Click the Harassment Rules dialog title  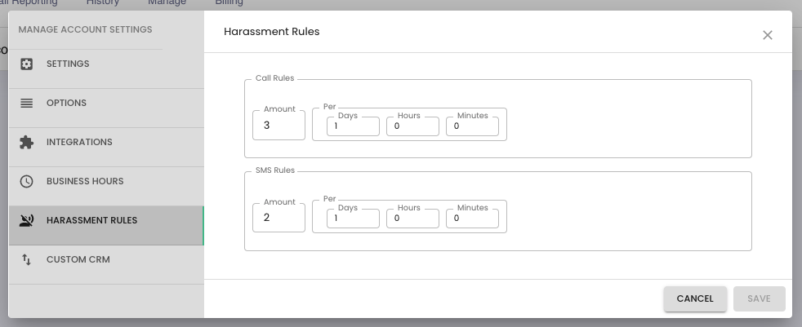(x=272, y=32)
